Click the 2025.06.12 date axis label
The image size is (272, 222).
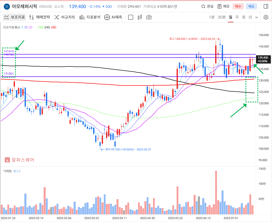click(x=203, y=218)
